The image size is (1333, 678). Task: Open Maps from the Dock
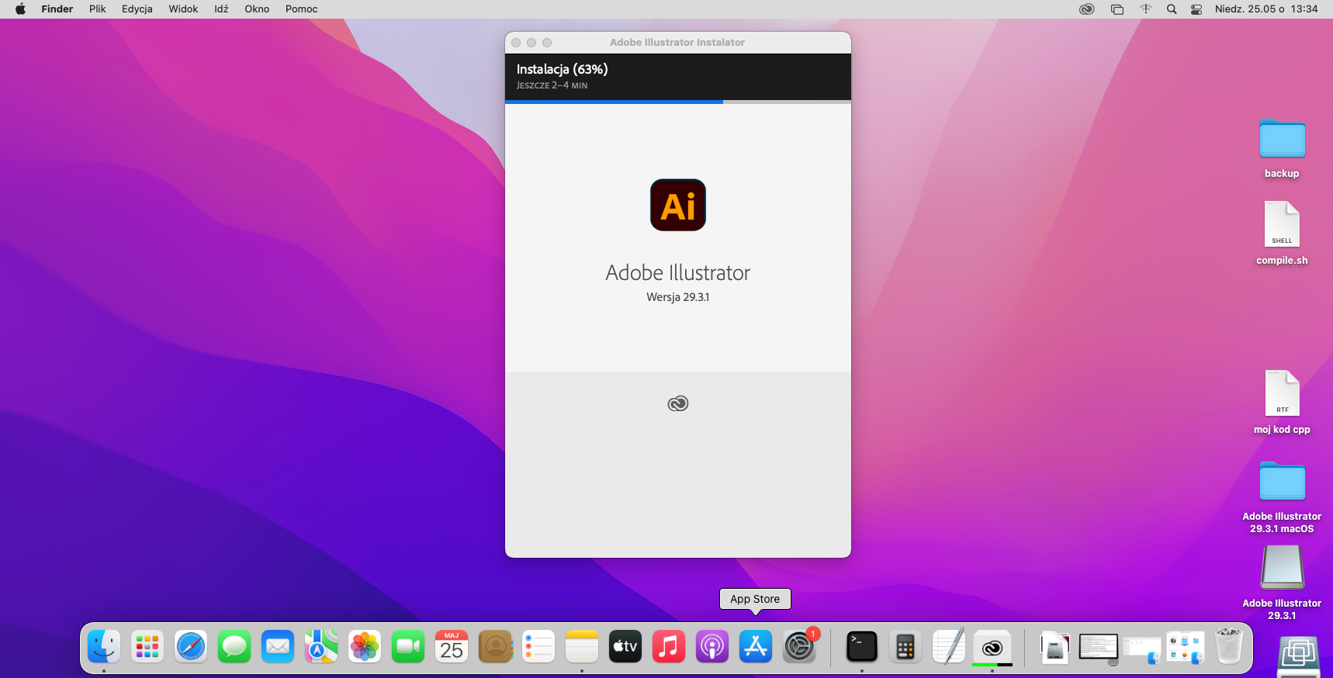(321, 646)
